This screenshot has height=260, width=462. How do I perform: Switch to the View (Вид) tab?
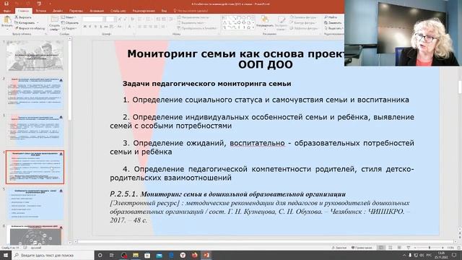click(164, 11)
